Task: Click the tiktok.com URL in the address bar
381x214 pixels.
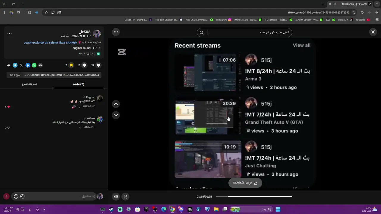Action: pyautogui.click(x=319, y=12)
